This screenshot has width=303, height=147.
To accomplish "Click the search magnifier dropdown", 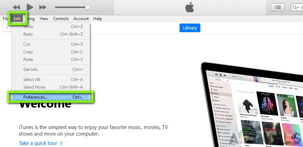I will pos(296,8).
